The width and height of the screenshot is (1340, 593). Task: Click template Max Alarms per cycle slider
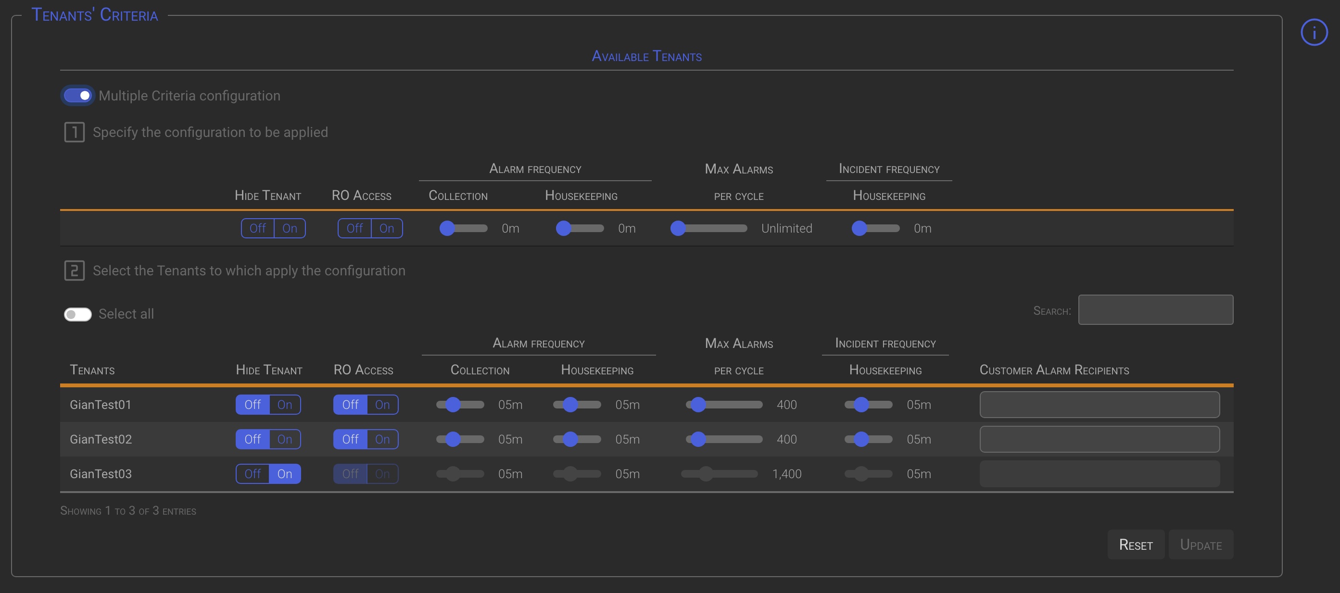pyautogui.click(x=708, y=228)
